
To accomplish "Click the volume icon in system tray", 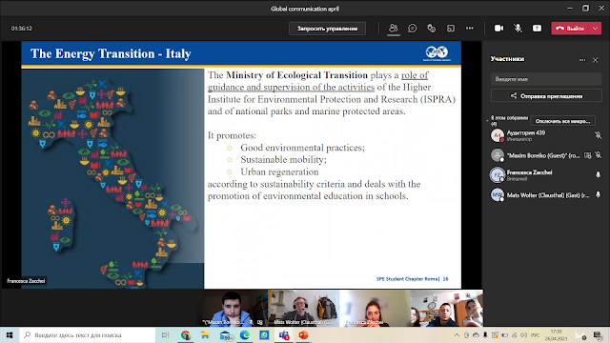I will pos(523,334).
